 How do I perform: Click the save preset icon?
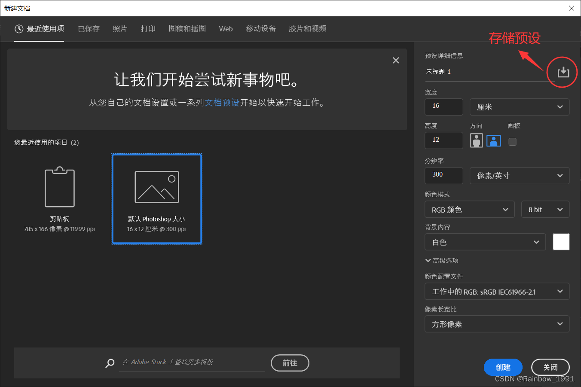563,72
